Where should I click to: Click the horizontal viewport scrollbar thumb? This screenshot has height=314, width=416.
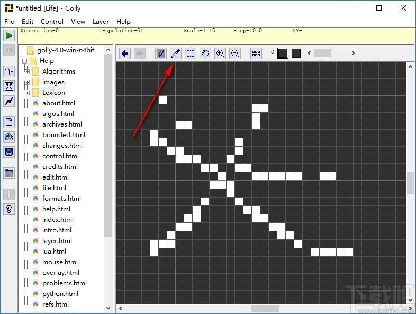265,308
